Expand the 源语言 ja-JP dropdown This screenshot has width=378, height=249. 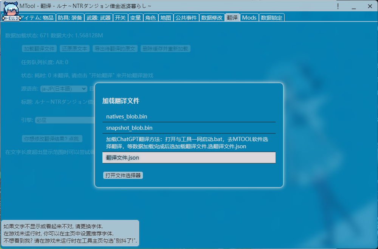[x=64, y=89]
